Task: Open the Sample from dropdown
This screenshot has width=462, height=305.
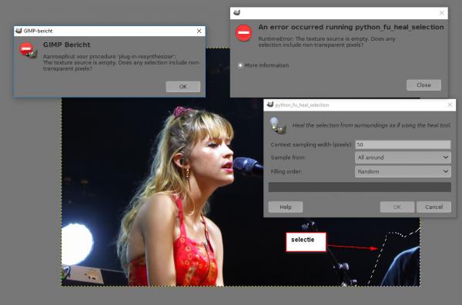Action: pos(403,157)
